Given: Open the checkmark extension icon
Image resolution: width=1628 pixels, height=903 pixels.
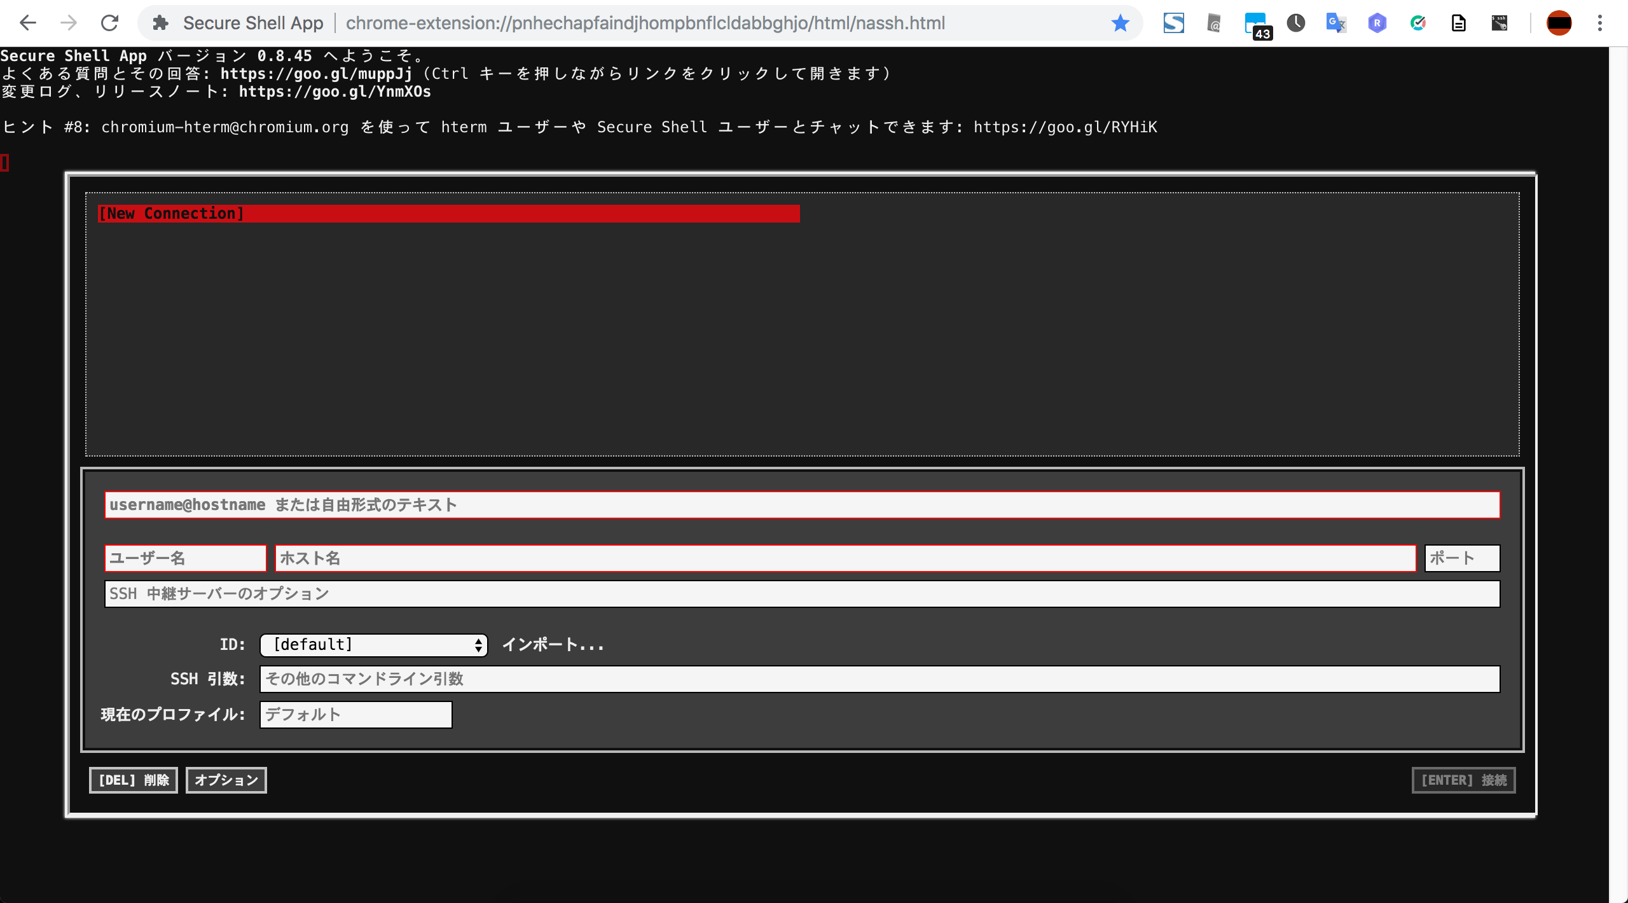Looking at the screenshot, I should tap(1418, 23).
